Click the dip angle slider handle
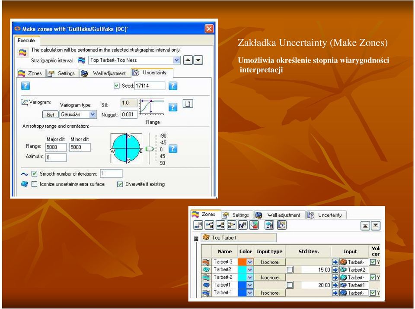This screenshot has height=309, width=415. pyautogui.click(x=150, y=149)
